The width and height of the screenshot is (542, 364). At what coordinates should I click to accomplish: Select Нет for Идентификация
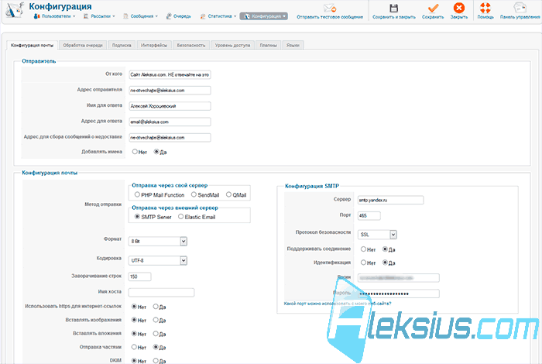[x=363, y=263]
